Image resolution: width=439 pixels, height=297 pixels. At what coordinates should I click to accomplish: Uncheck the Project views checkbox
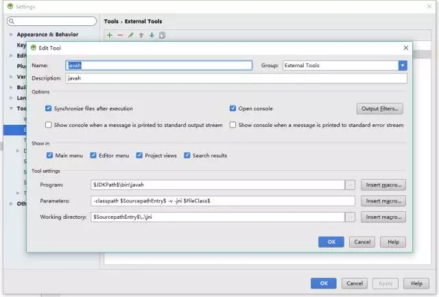click(139, 155)
